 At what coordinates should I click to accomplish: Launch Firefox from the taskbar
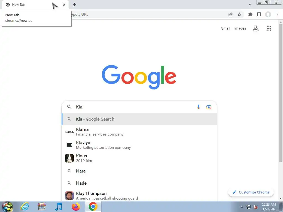click(76, 206)
